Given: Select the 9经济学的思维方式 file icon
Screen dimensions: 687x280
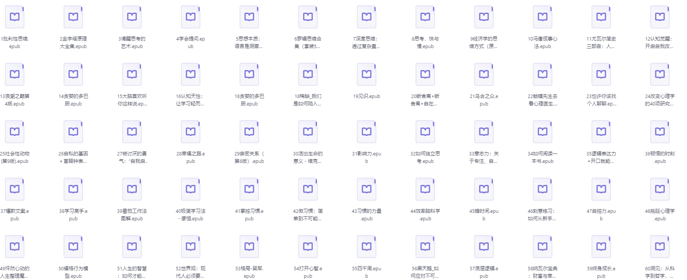Looking at the screenshot, I should click(484, 17).
